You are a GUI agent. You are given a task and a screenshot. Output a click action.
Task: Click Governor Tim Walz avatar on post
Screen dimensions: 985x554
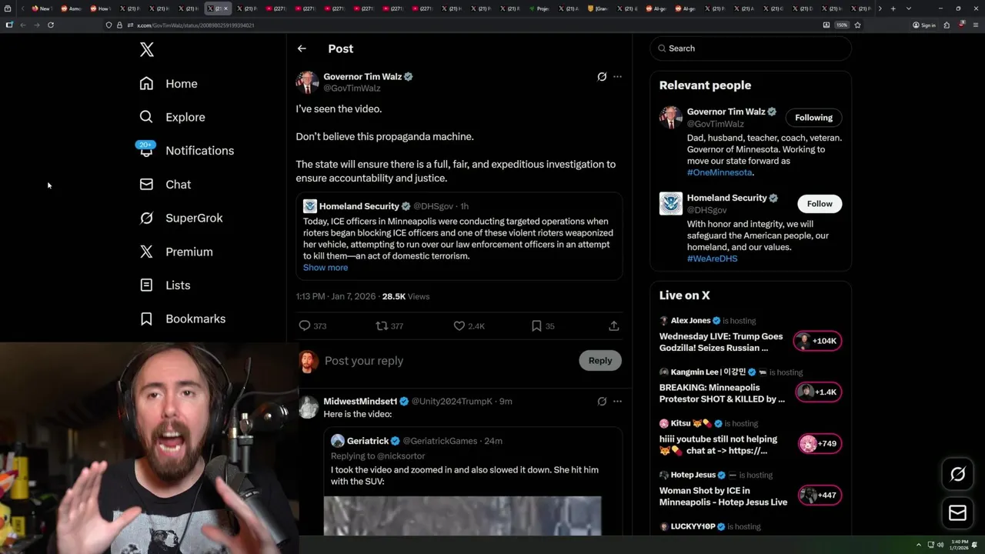[x=307, y=82]
